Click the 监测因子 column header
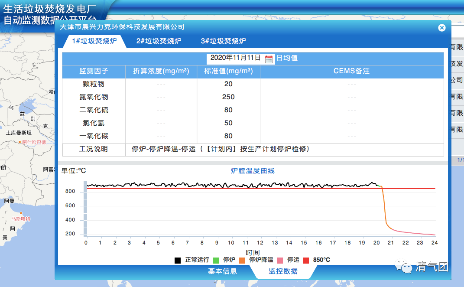464x287 pixels. pos(94,71)
